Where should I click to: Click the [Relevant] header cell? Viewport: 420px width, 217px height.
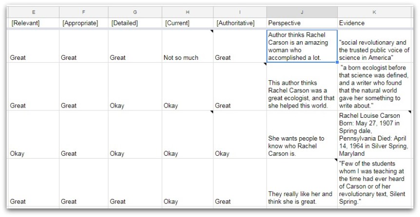33,23
